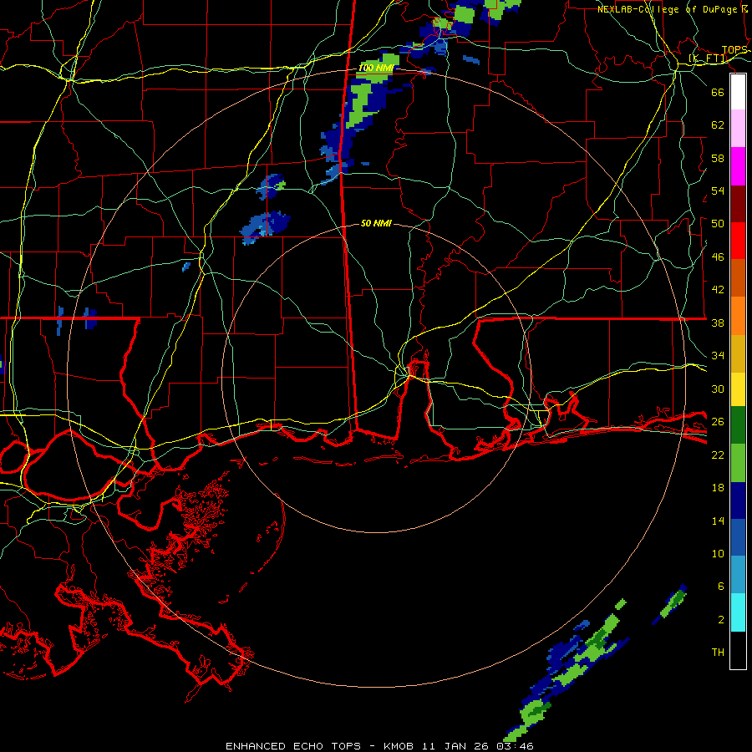Select the dark red (maroon) legend swatch
Screen dimensions: 752x752
click(x=738, y=204)
